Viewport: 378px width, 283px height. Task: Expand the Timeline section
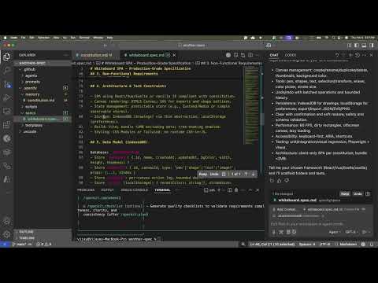tap(27, 238)
